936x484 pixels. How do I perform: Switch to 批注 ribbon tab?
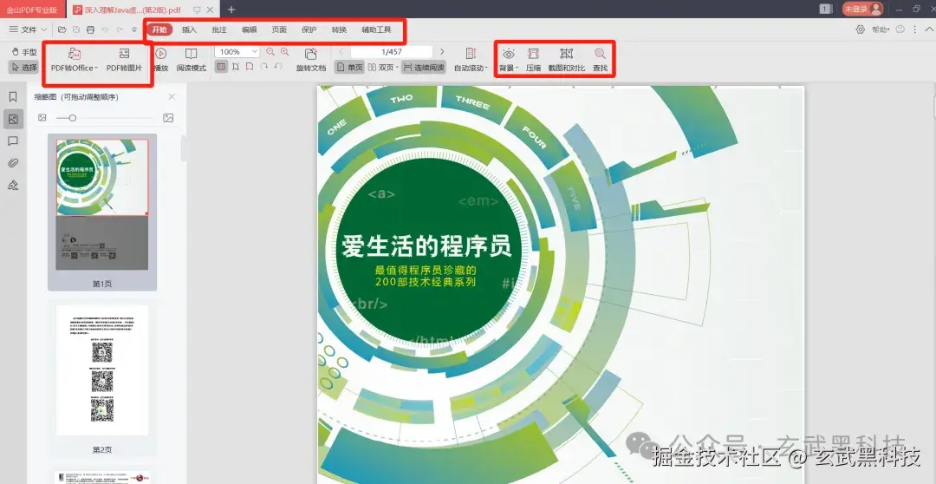click(219, 29)
